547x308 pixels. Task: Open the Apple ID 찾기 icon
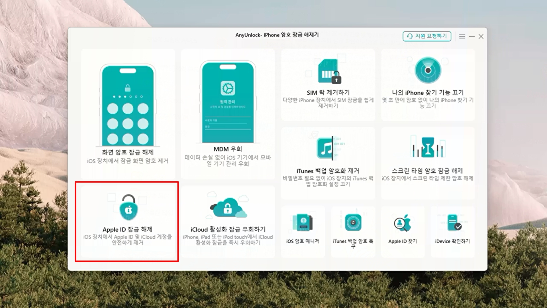point(402,223)
